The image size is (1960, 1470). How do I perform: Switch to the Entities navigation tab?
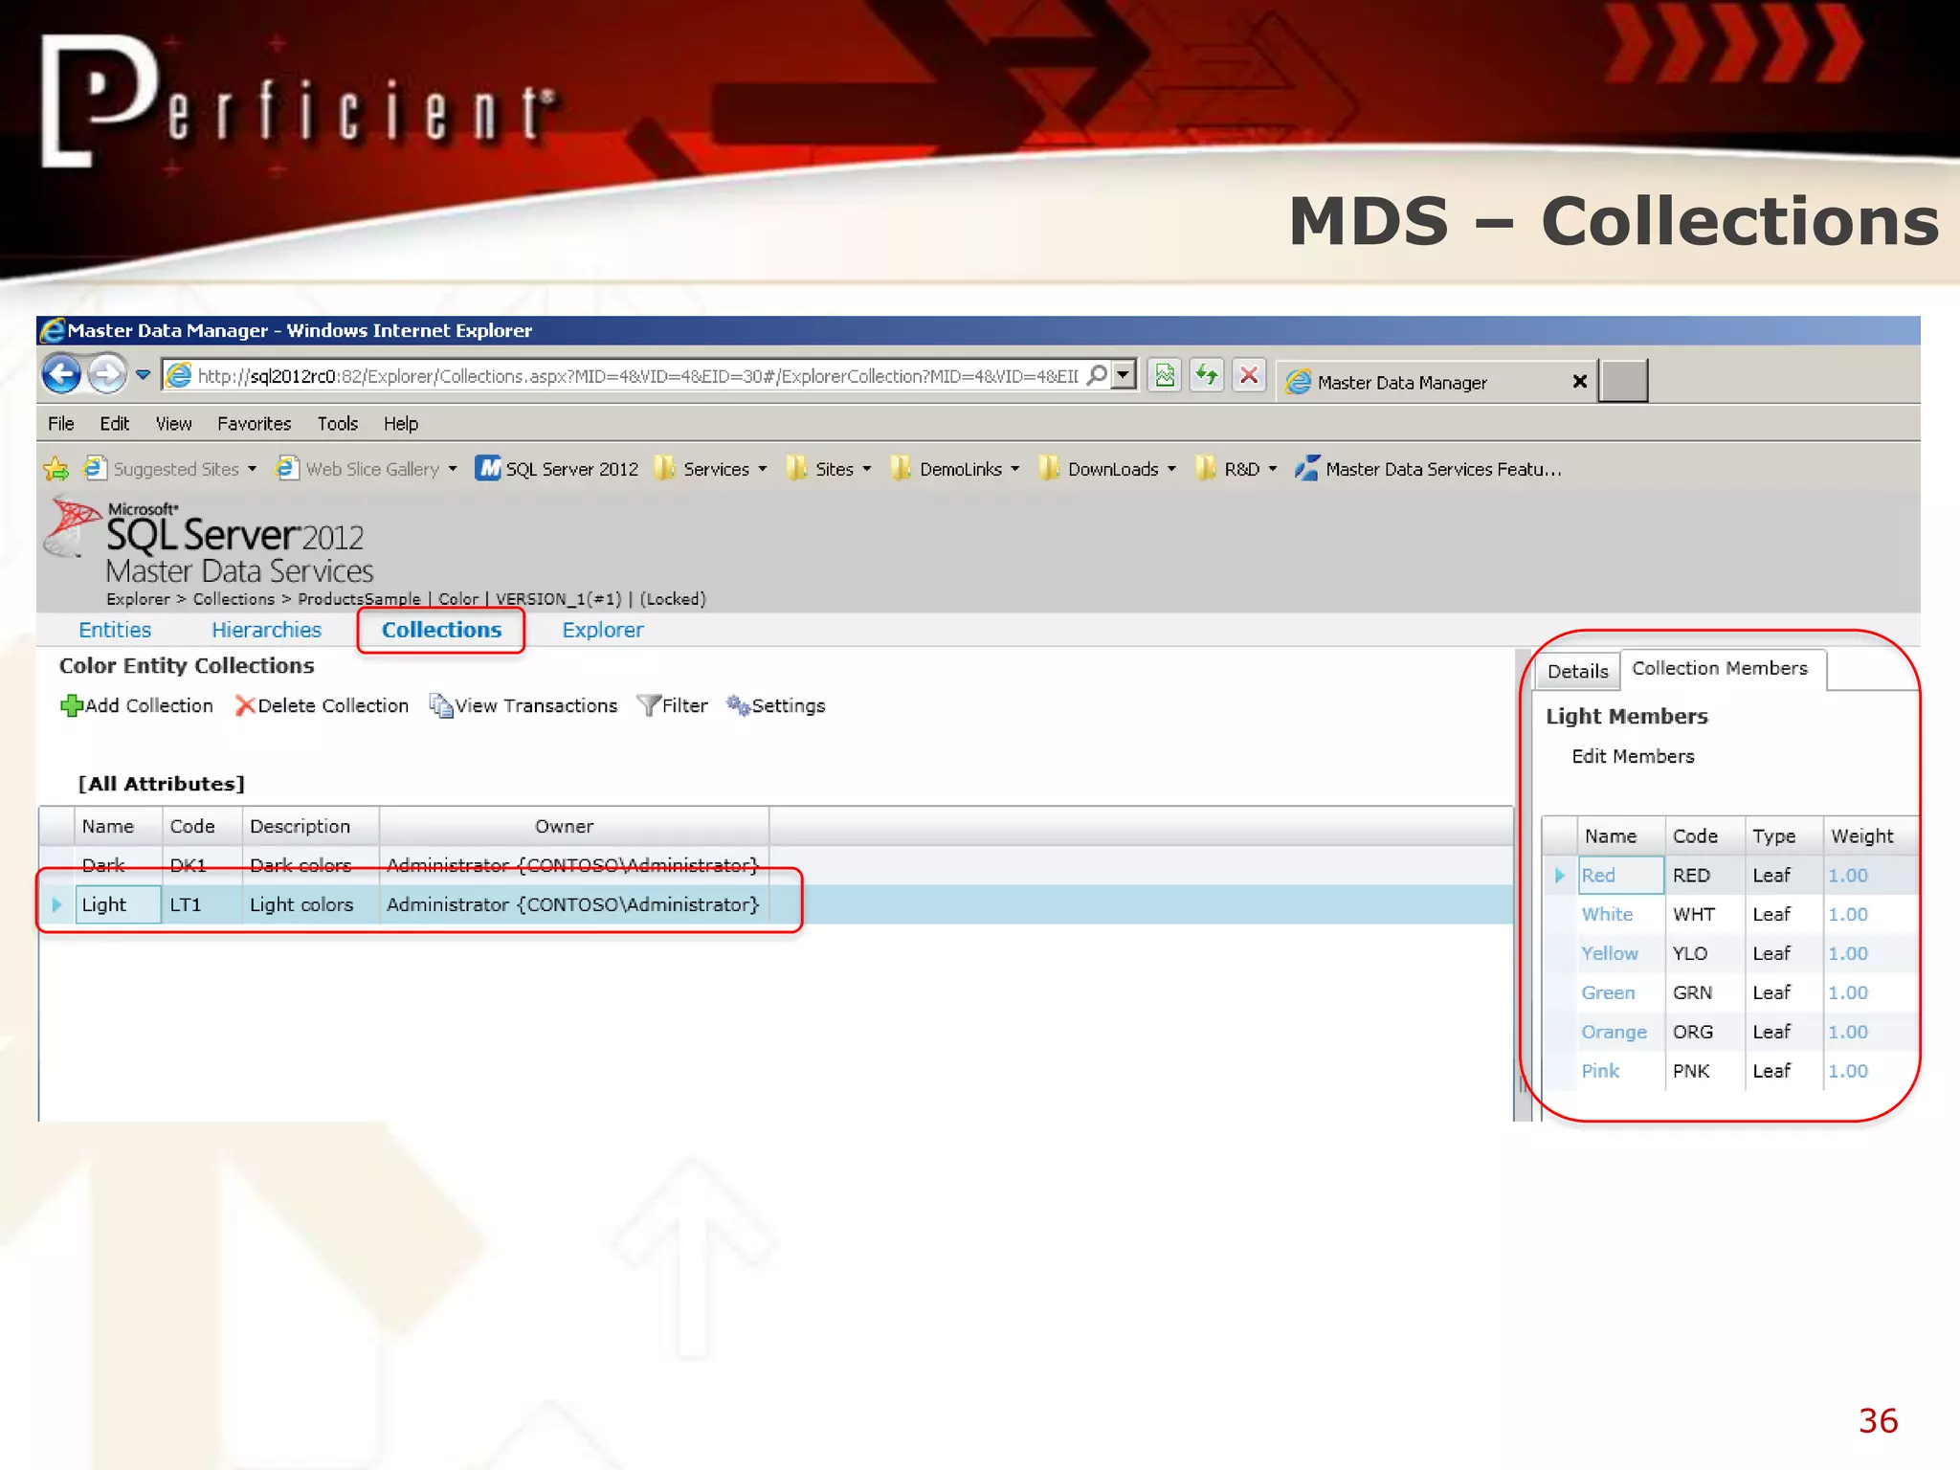(115, 630)
